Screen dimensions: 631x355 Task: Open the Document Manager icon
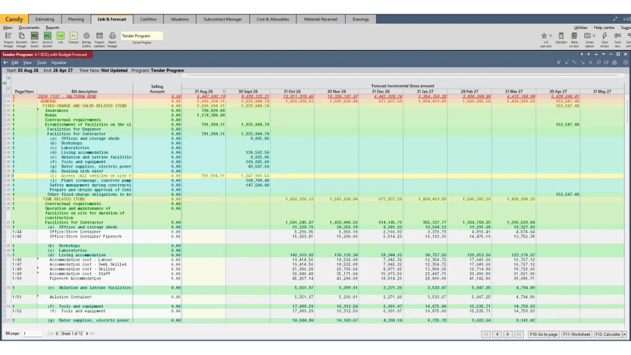(21, 39)
